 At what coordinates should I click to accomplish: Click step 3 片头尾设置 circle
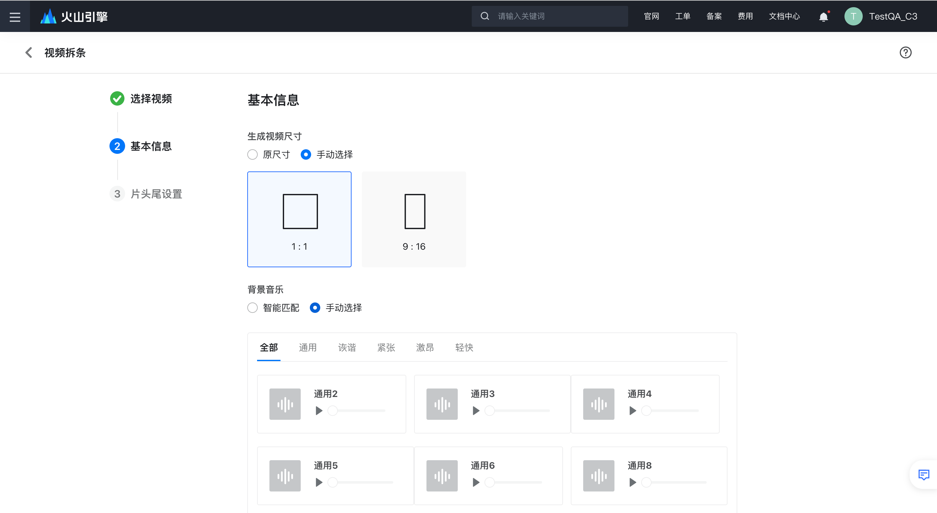pos(117,194)
